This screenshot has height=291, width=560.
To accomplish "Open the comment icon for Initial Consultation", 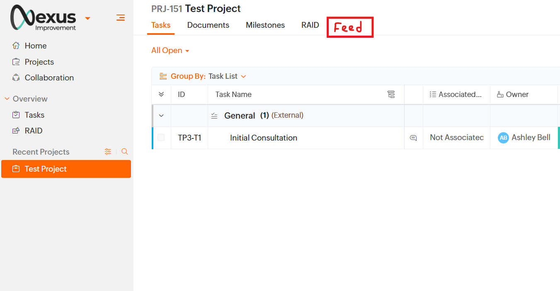I will click(413, 138).
